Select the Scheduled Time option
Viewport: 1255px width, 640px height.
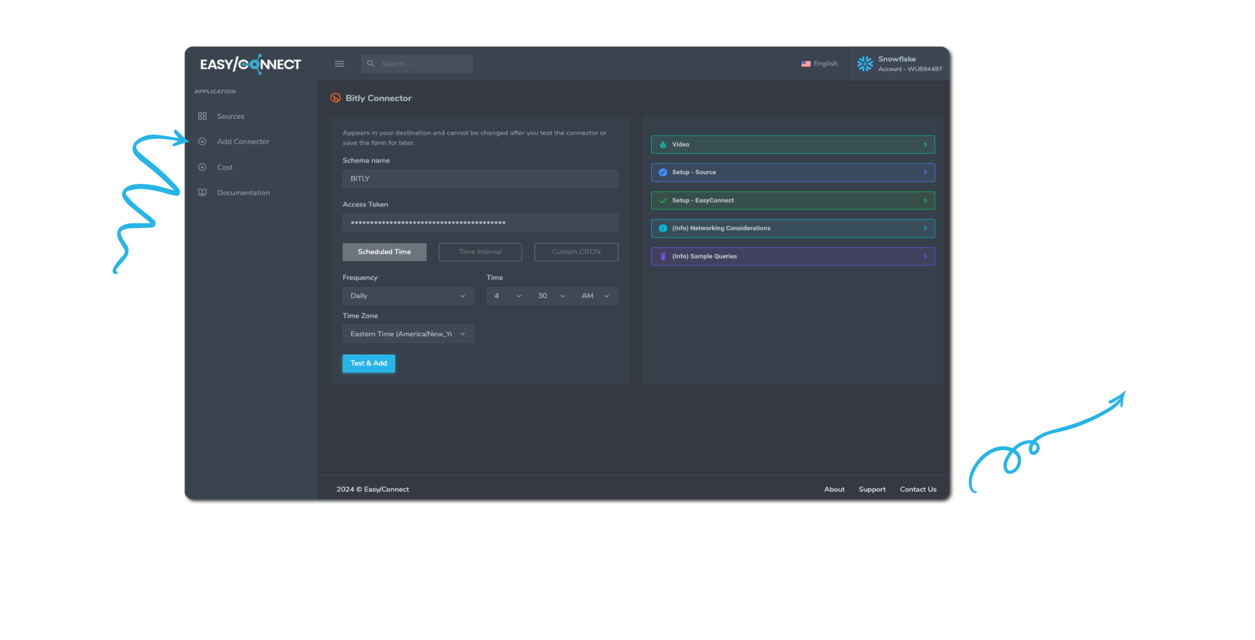[x=384, y=252]
